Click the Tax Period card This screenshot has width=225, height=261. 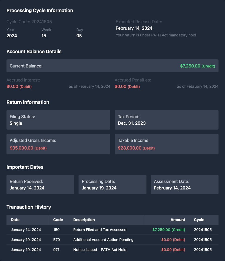pos(166,120)
